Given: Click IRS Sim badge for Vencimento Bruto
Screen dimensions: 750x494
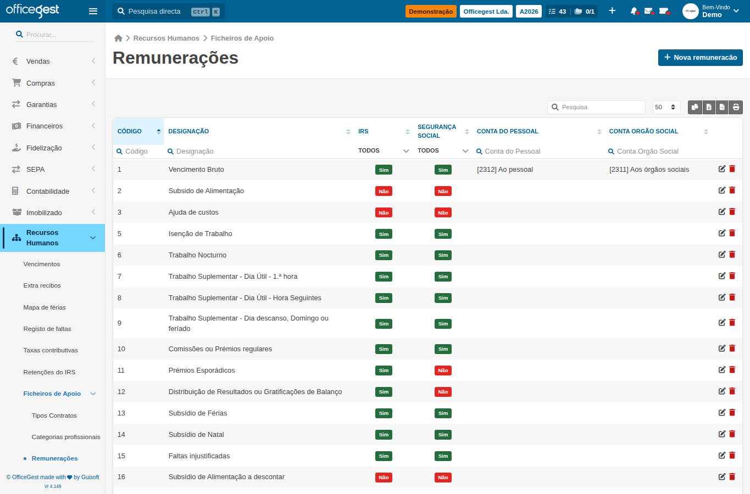Looking at the screenshot, I should click(x=384, y=170).
